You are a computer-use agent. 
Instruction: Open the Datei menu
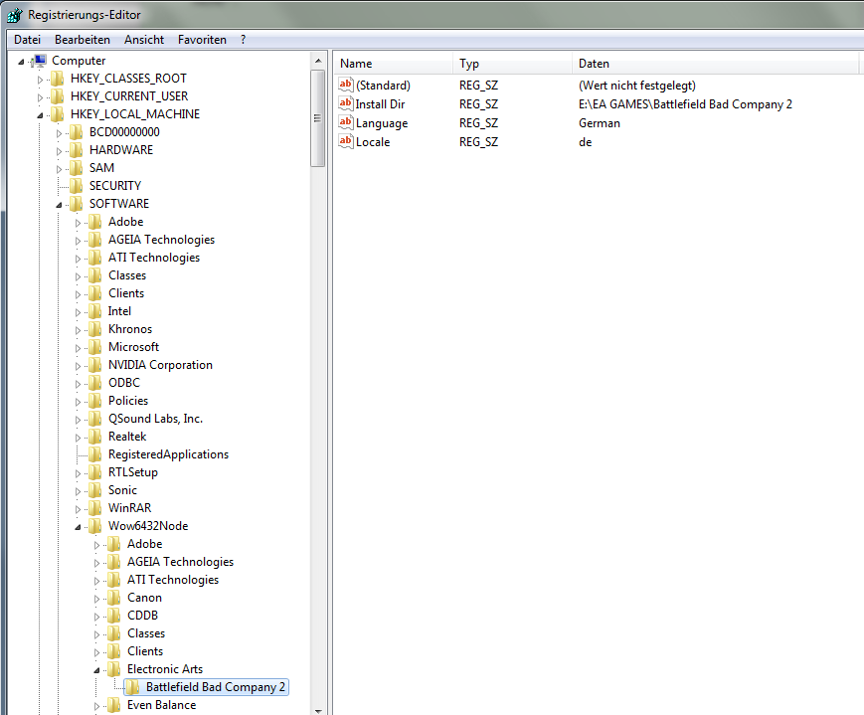(x=27, y=40)
